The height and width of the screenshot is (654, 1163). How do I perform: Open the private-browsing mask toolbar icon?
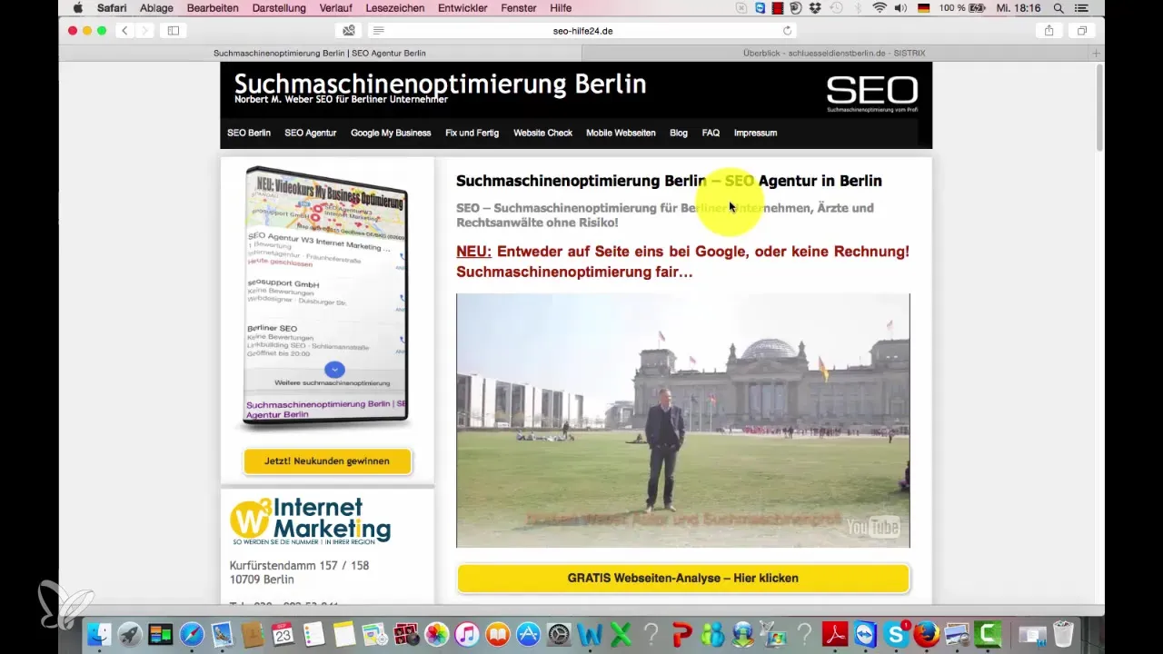pos(349,30)
